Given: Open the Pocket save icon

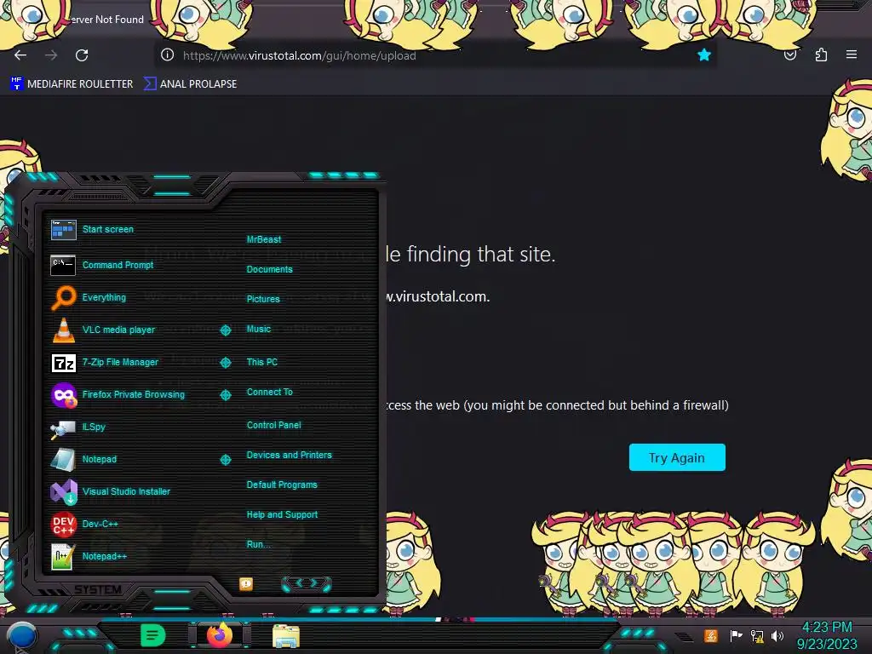Looking at the screenshot, I should click(x=790, y=55).
